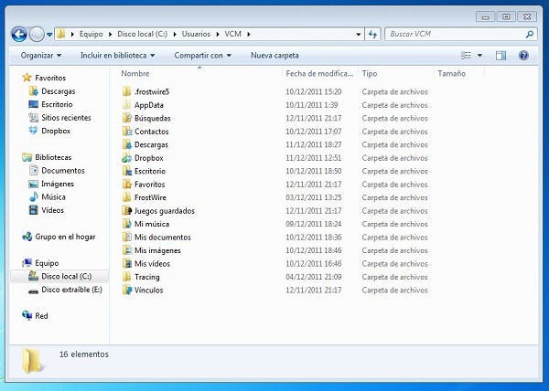This screenshot has width=549, height=391.
Task: Select Bibliotecas in the navigation pane
Action: (53, 157)
